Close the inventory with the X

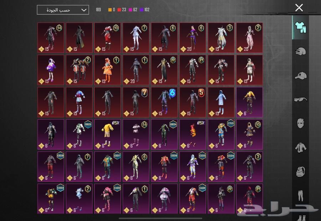[299, 8]
